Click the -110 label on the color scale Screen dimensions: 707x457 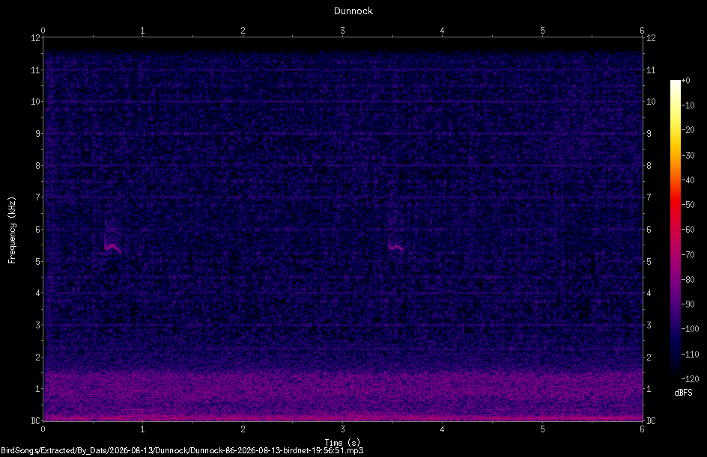[690, 355]
